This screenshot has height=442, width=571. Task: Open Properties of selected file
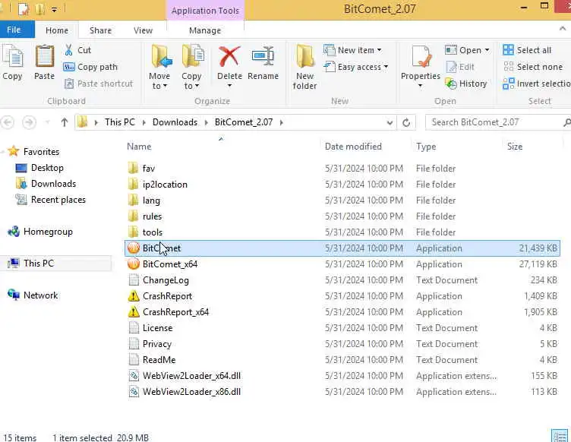(x=420, y=66)
